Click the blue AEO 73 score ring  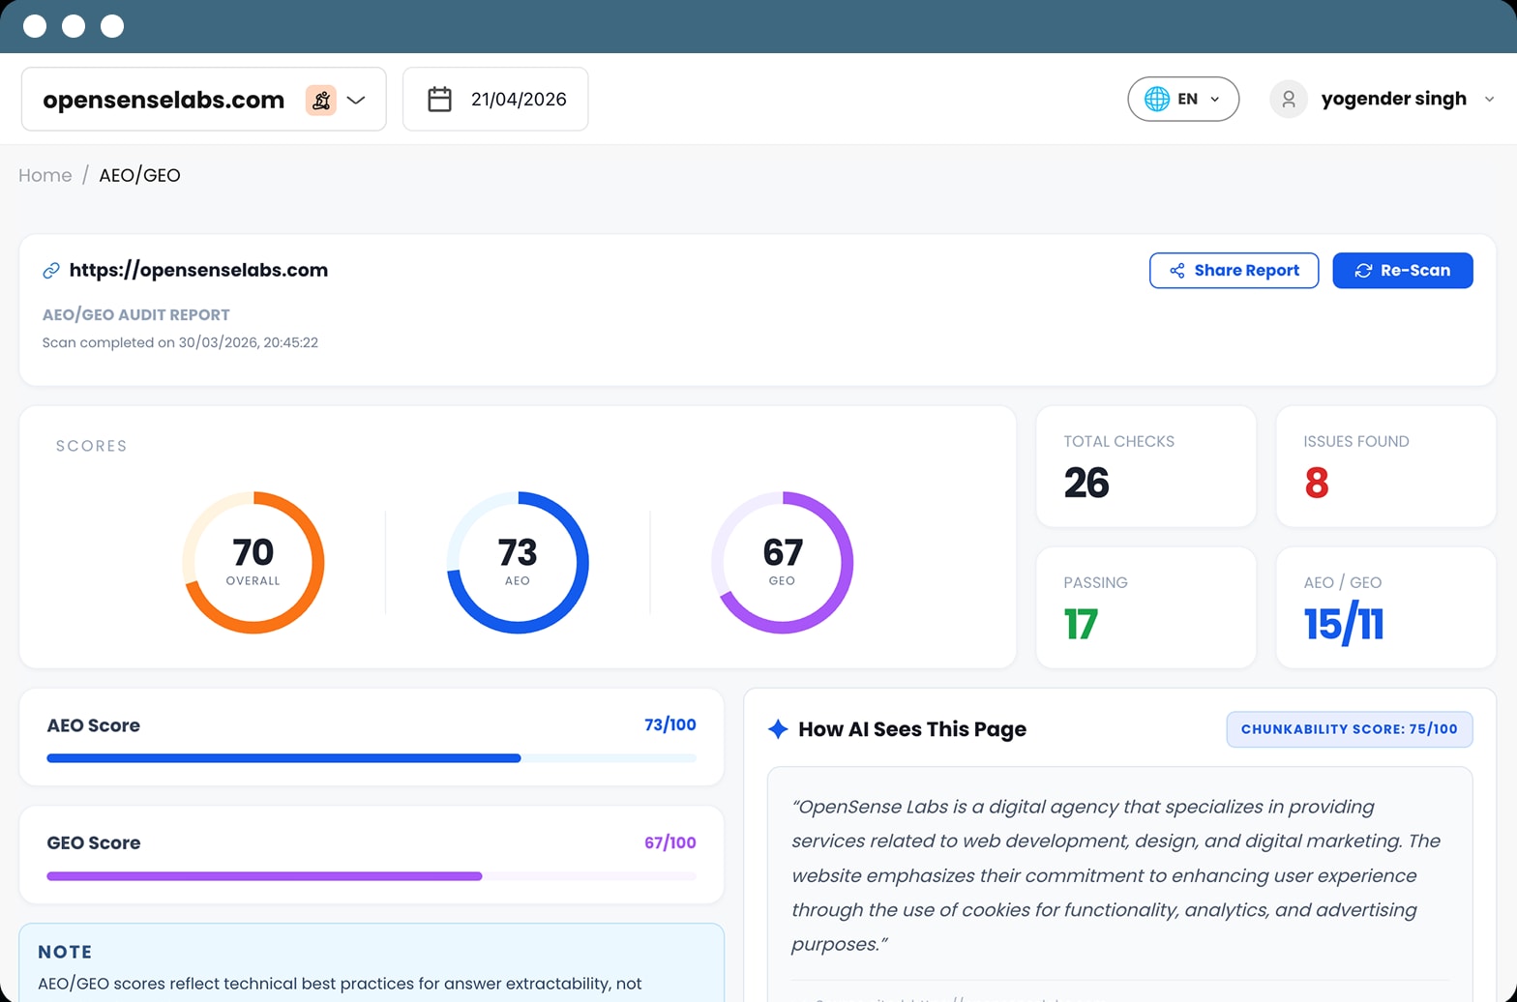click(x=518, y=562)
